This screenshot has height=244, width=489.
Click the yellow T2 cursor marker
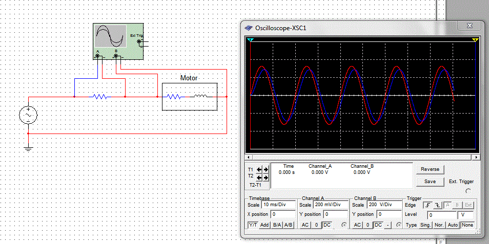pyautogui.click(x=475, y=40)
